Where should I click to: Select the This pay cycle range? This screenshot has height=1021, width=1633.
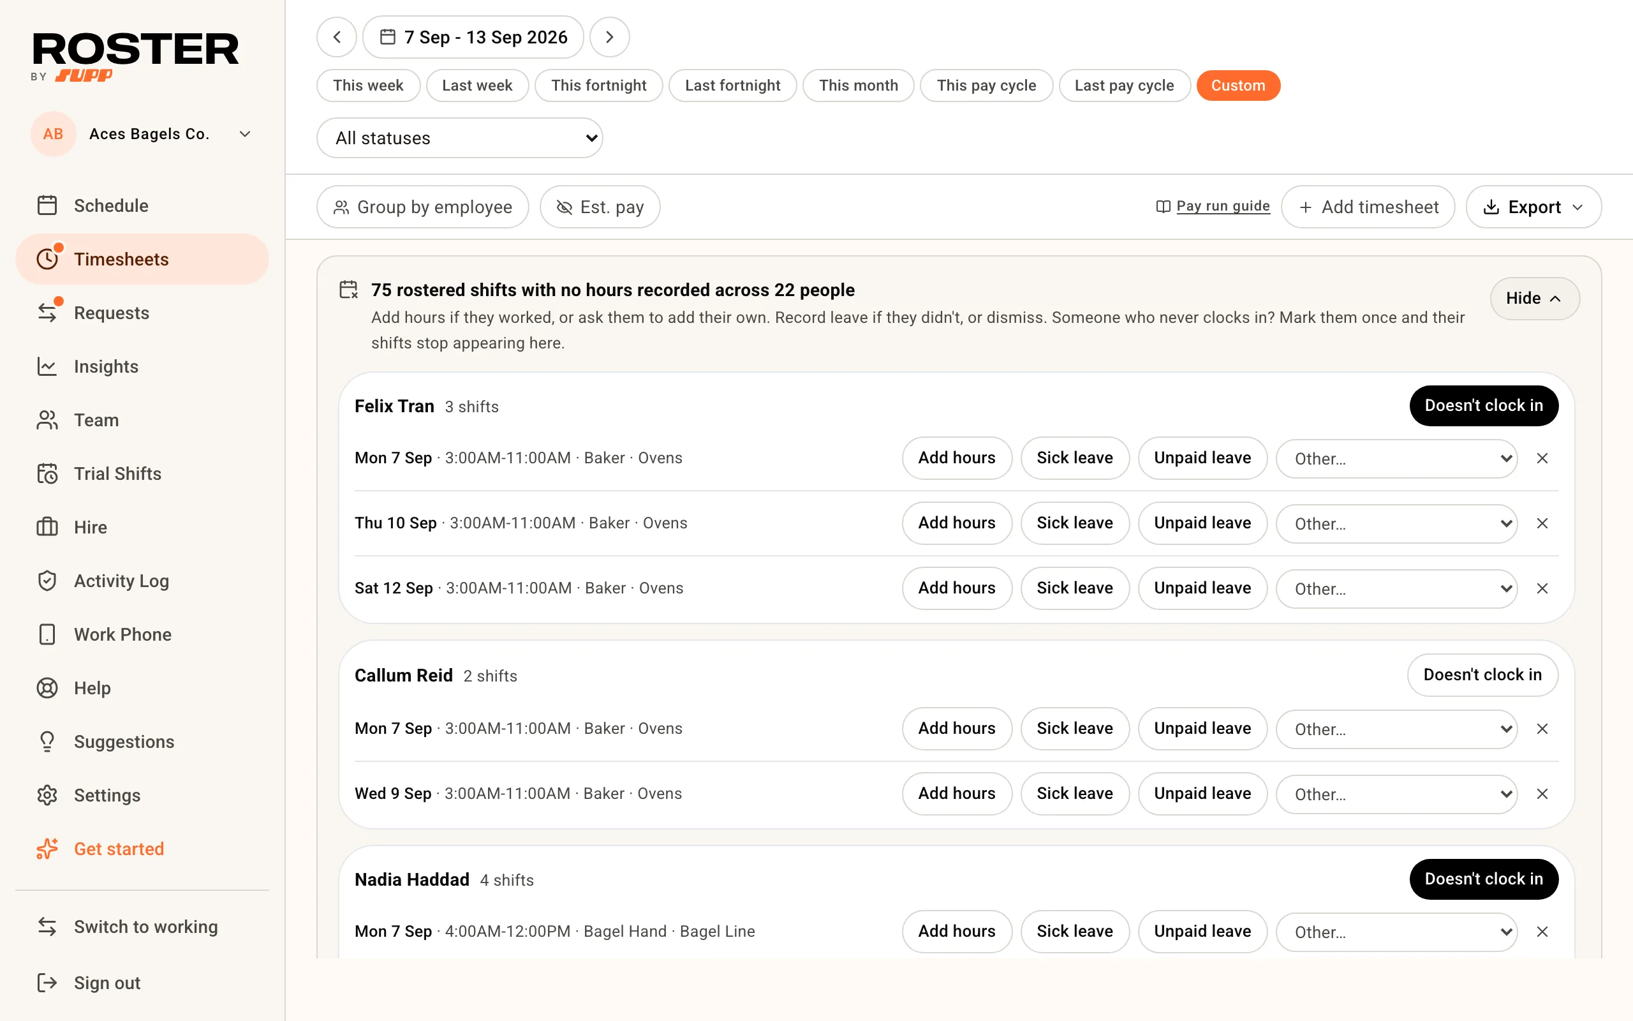(x=987, y=85)
